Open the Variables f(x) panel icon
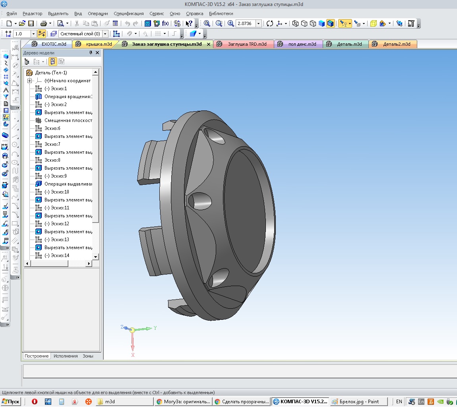Screen dimensions: 457x410 [165, 23]
